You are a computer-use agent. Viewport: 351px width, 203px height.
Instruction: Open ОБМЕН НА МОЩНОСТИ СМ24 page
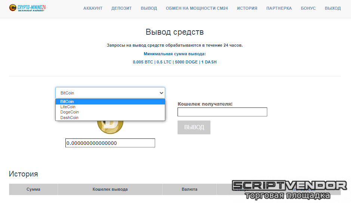coord(197,8)
